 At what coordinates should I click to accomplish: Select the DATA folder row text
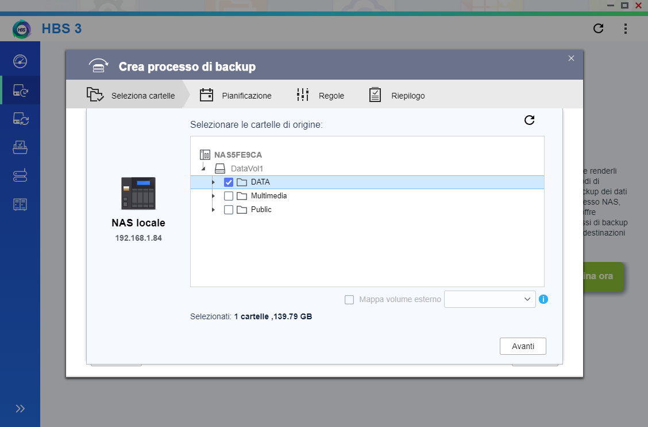click(x=260, y=182)
